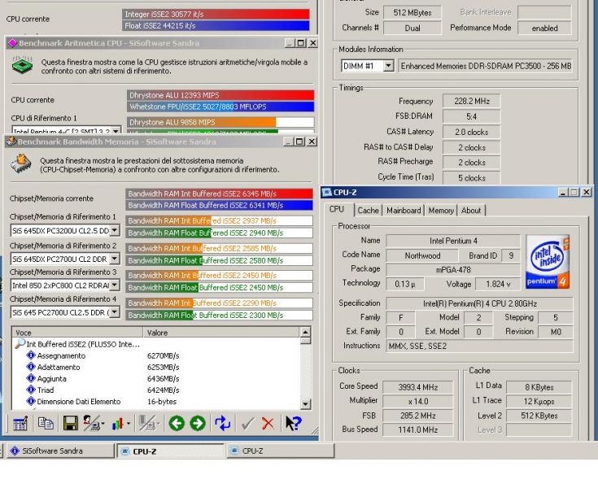Open the SiS 645DX PC2700U CL2 reference dropdown
The image size is (598, 488).
[115, 259]
